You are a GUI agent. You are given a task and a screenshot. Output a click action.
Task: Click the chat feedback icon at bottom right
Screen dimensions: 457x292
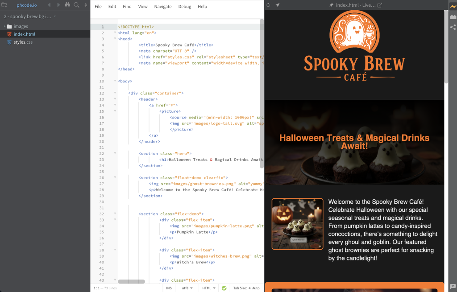[x=453, y=286]
